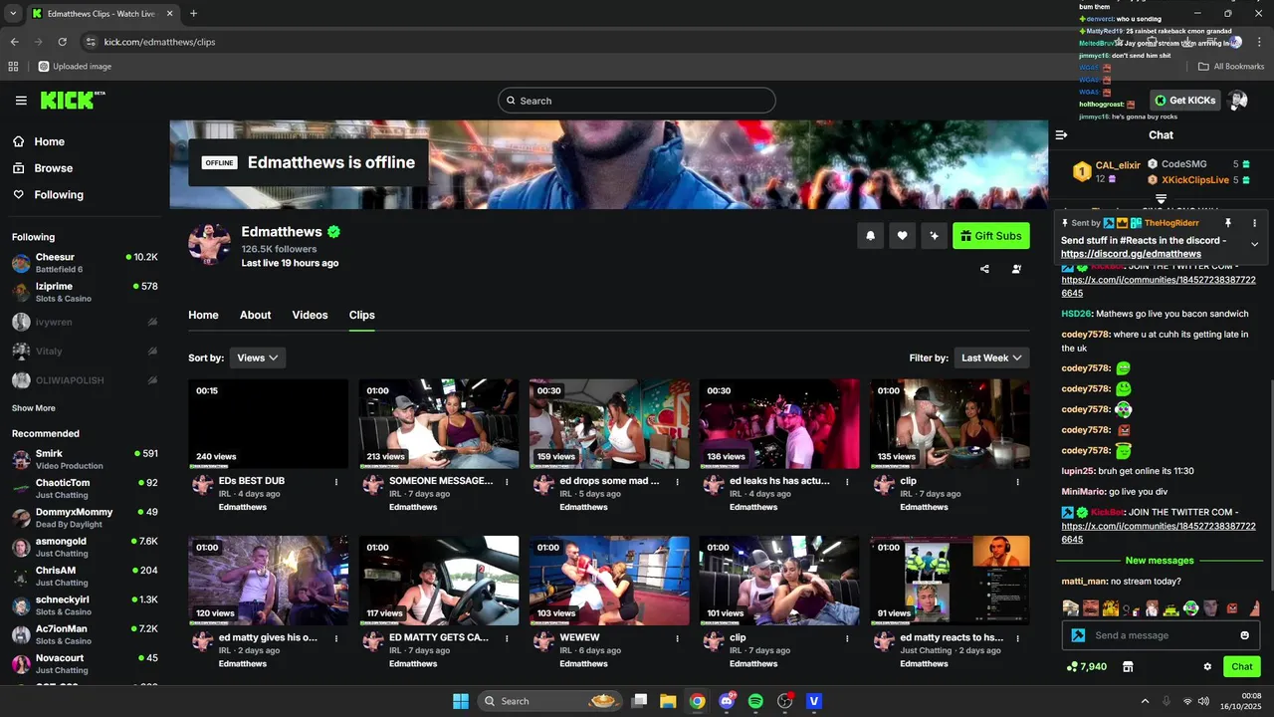This screenshot has height=717, width=1274.
Task: Open options menu for SOMEONE MESSAGE clip
Action: point(507,482)
